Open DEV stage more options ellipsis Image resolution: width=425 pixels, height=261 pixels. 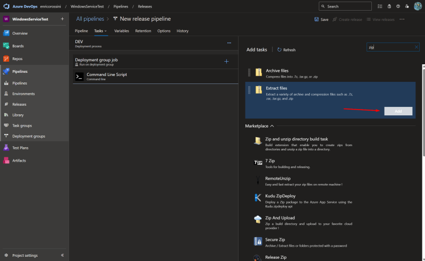(229, 43)
